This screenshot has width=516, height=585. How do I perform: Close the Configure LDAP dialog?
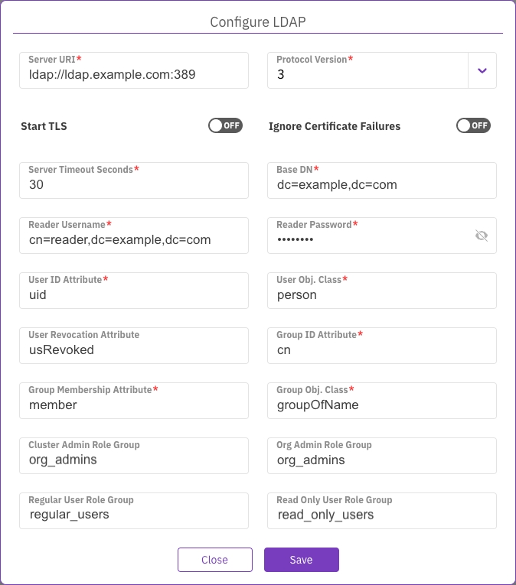[x=214, y=560]
